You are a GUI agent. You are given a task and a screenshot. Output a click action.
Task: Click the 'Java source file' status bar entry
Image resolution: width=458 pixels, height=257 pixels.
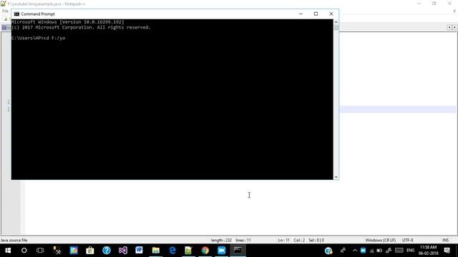14,241
